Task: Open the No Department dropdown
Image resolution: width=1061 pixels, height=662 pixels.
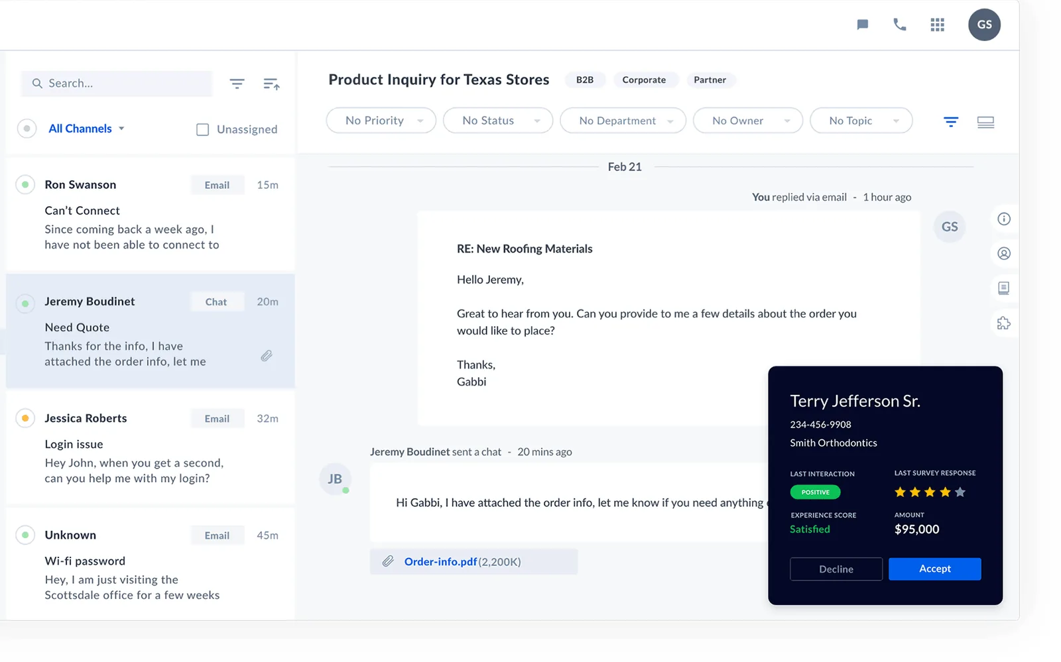Action: pyautogui.click(x=623, y=121)
